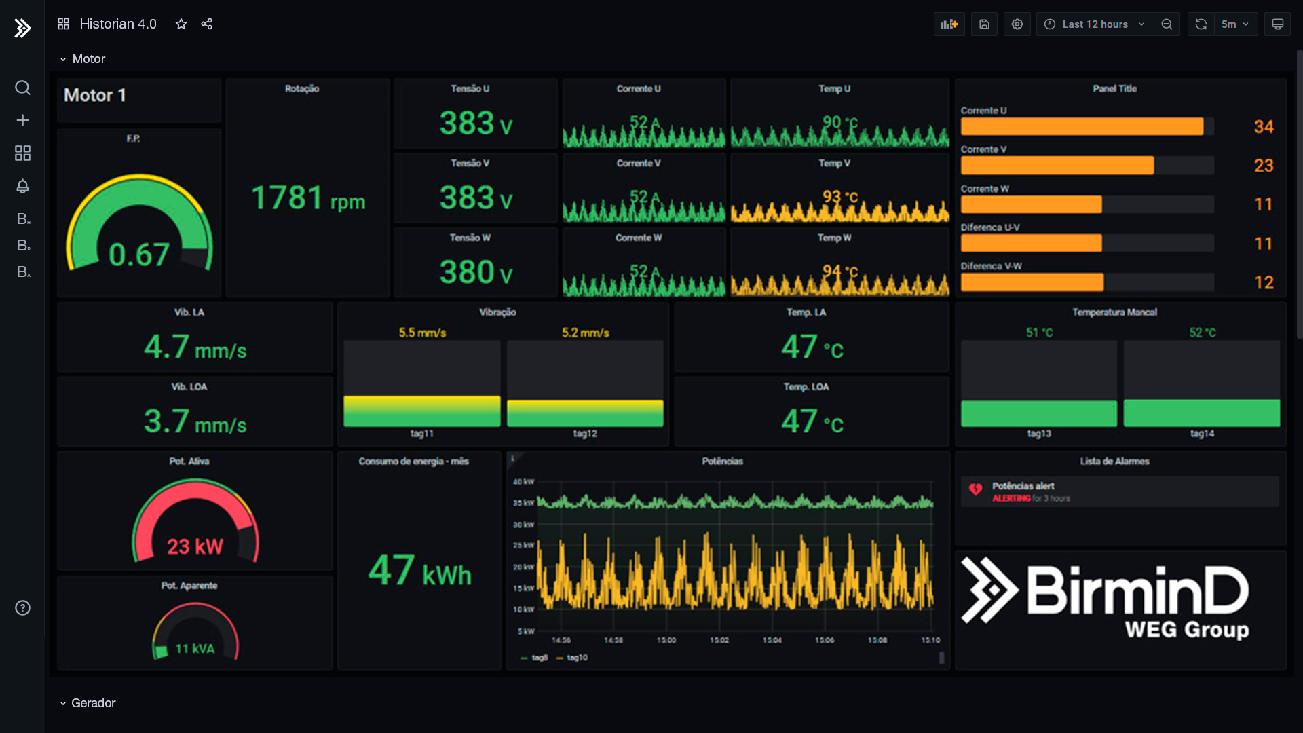The height and width of the screenshot is (733, 1303).
Task: Click the Tensão W 380 V value
Action: [476, 272]
